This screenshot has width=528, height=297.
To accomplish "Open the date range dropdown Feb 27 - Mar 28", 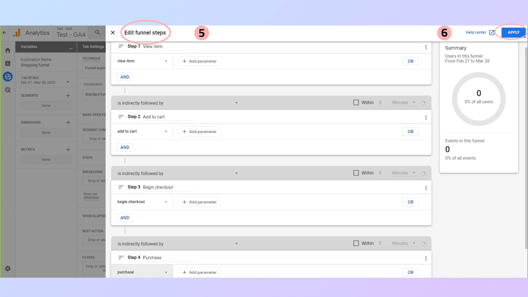I will click(46, 80).
